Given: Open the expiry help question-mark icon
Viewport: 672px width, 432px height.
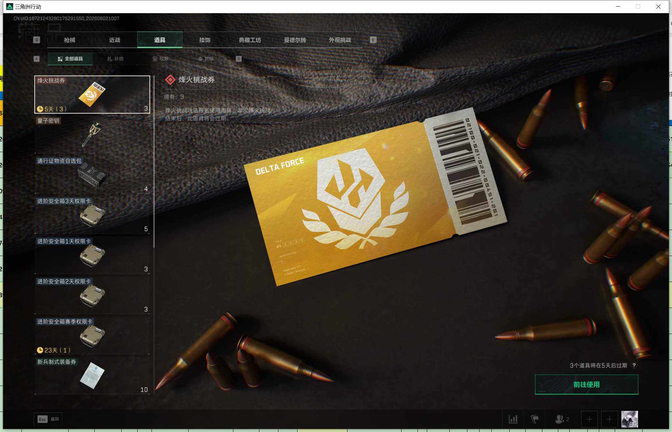Looking at the screenshot, I should point(634,365).
